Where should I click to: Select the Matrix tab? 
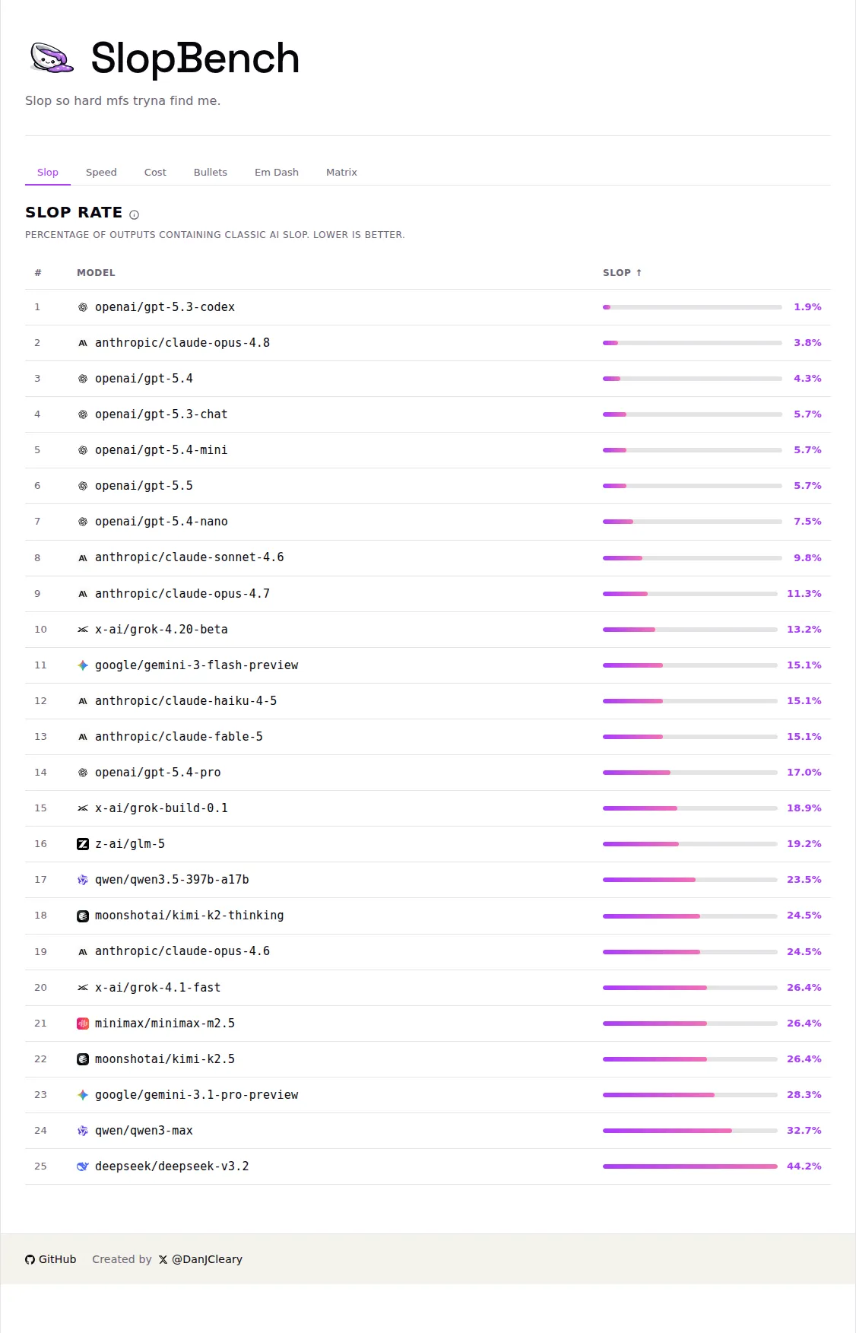coord(341,173)
